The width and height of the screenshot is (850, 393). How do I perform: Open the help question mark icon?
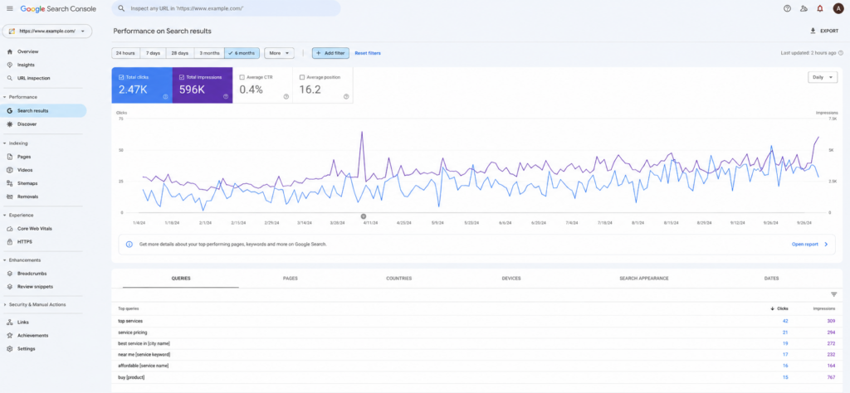pyautogui.click(x=787, y=8)
